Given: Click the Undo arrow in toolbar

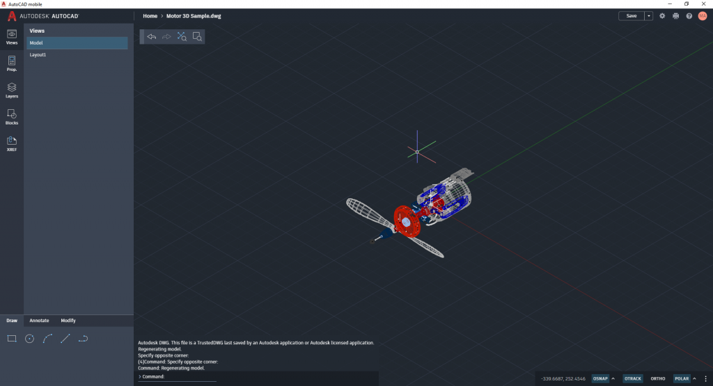Looking at the screenshot, I should pos(151,37).
